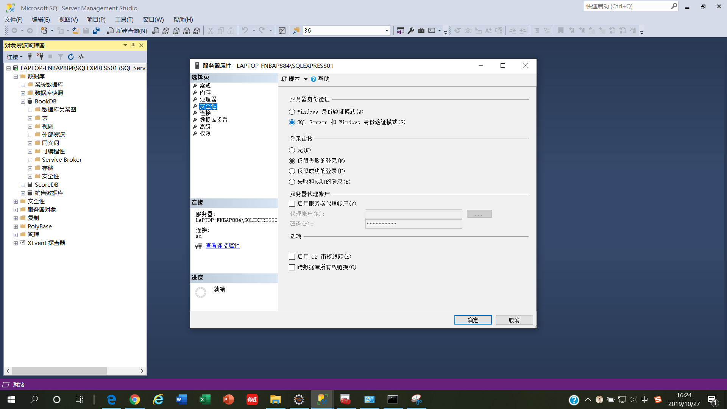Viewport: 727px width, 409px height.
Task: Open the 文件(F) menu
Action: pos(14,19)
